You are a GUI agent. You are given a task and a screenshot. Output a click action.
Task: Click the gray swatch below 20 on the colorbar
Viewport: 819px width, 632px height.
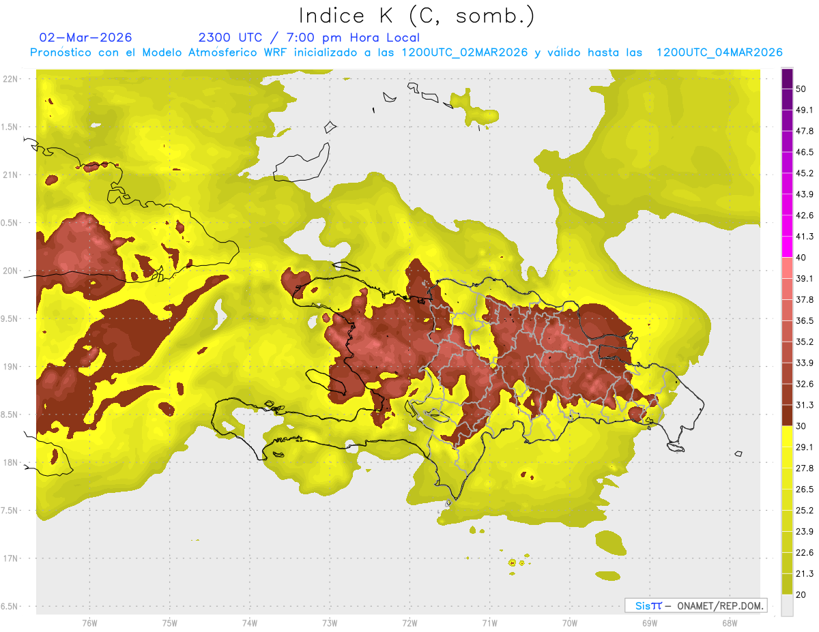click(787, 605)
